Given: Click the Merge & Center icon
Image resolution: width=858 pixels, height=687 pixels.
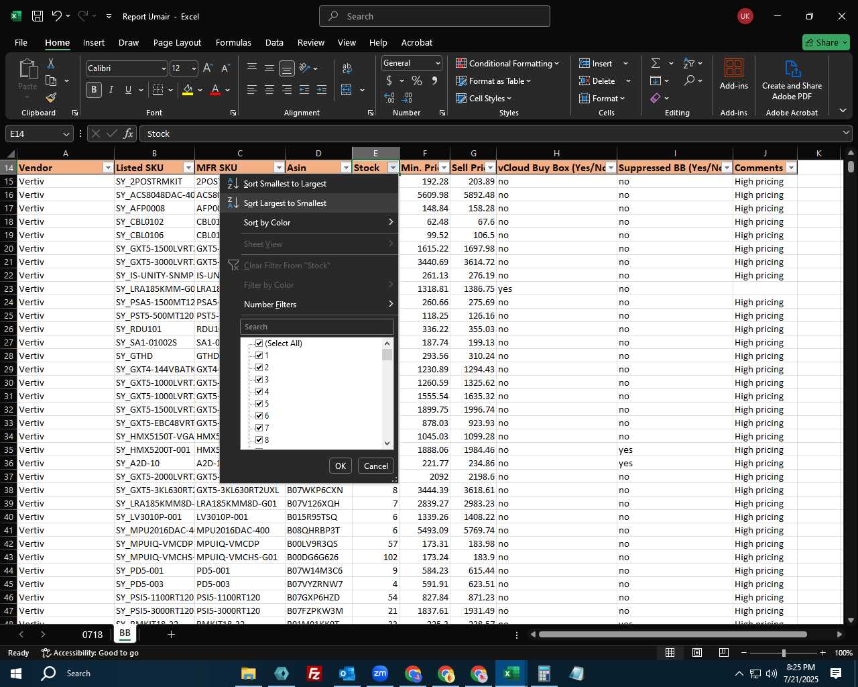Looking at the screenshot, I should [x=347, y=89].
